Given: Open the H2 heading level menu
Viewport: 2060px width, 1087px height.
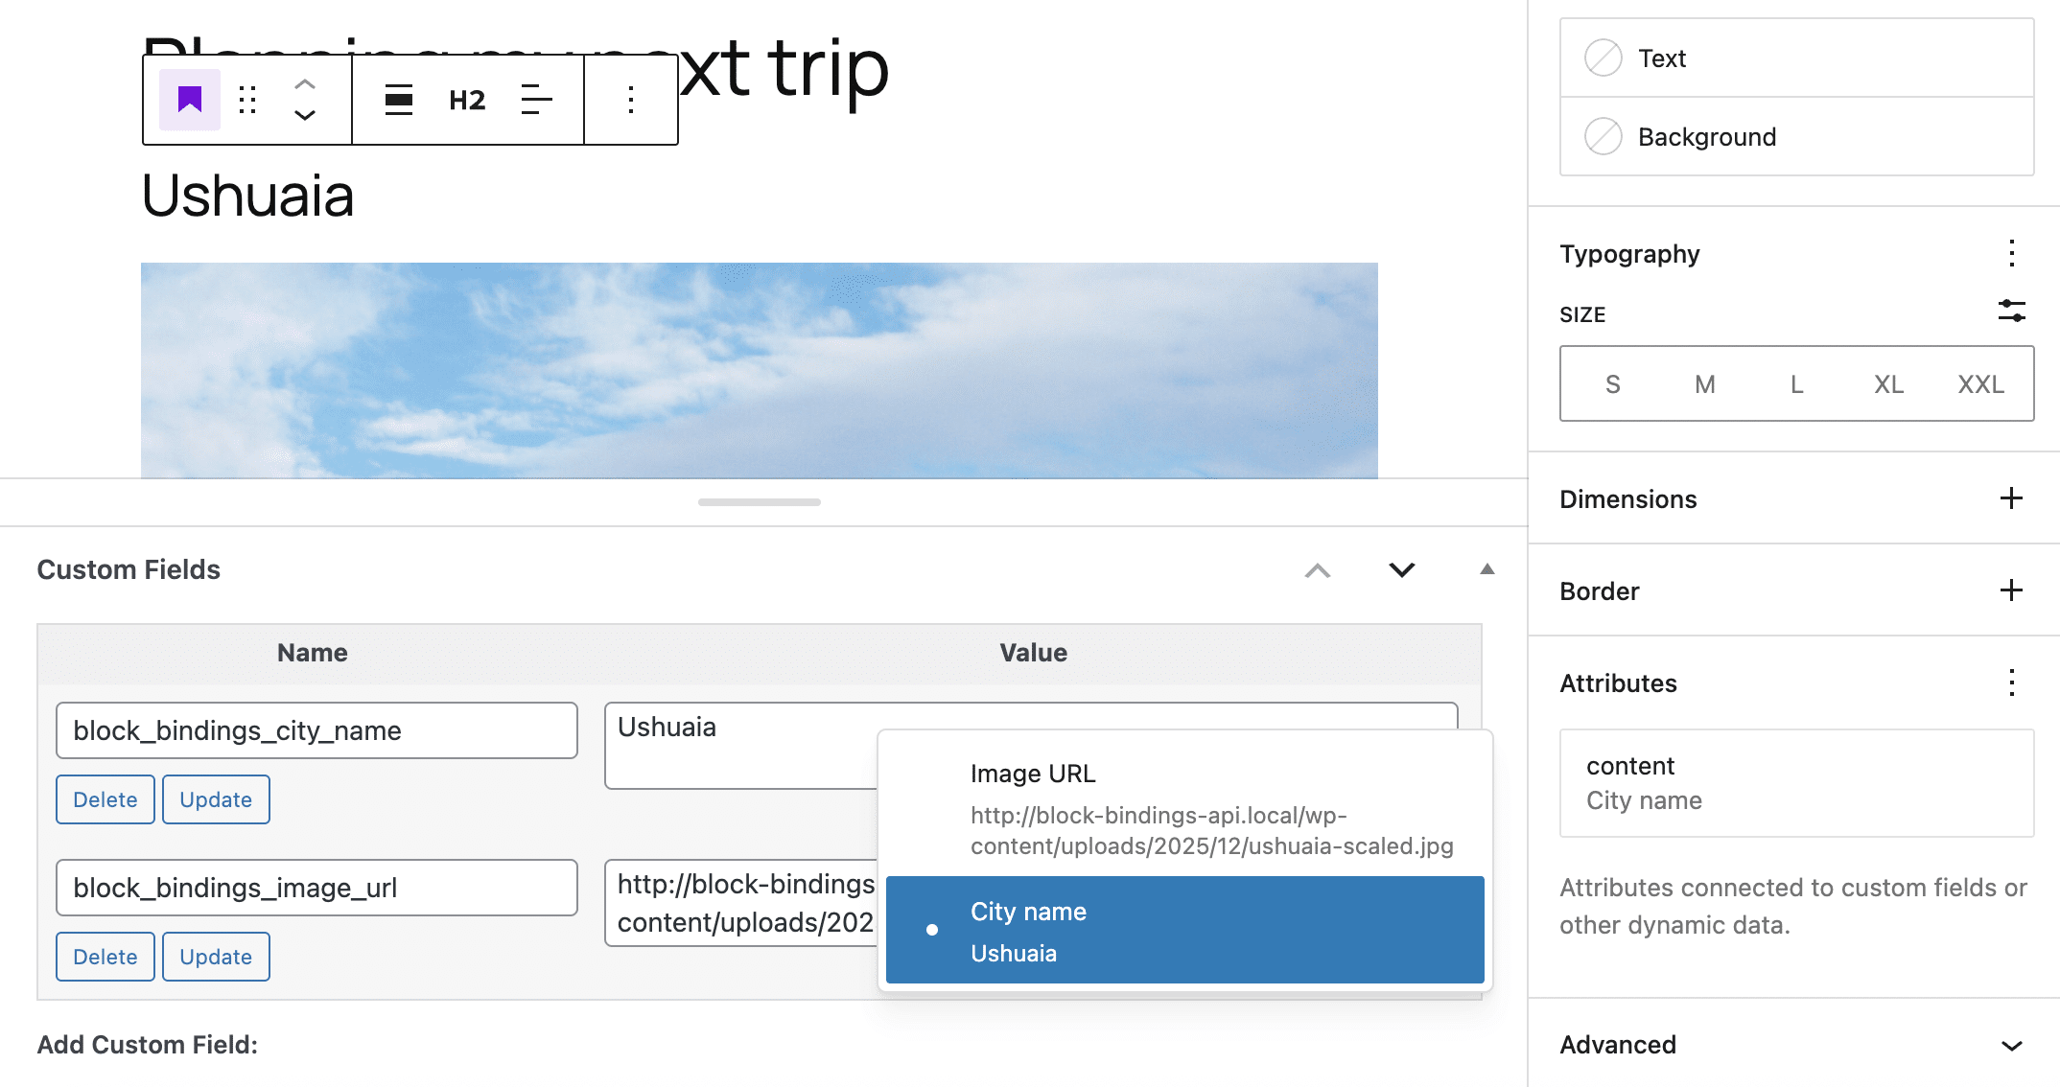Looking at the screenshot, I should pyautogui.click(x=466, y=99).
